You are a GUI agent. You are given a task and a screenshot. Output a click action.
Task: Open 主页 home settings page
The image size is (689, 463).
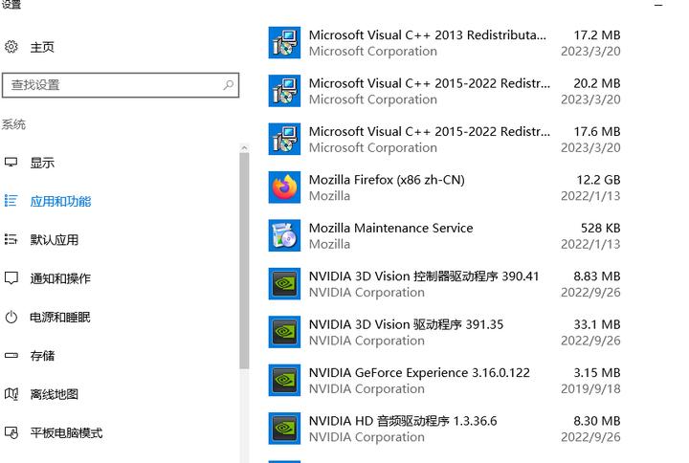click(42, 47)
